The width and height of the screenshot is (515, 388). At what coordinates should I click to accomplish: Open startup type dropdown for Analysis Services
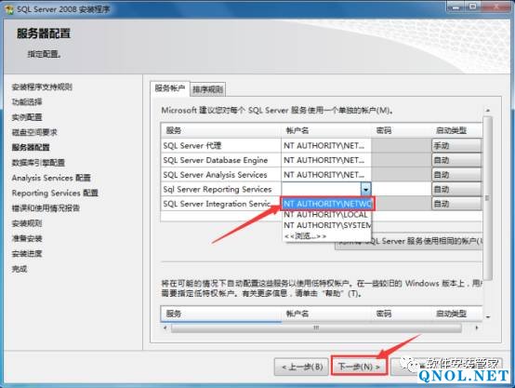456,175
